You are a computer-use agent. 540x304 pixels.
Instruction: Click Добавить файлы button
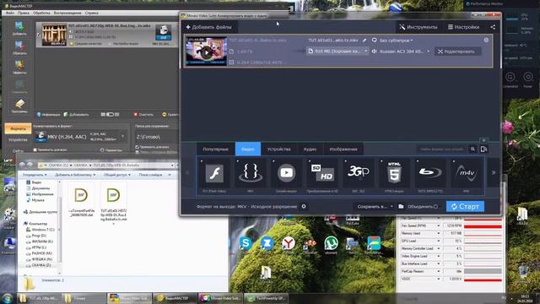[209, 27]
